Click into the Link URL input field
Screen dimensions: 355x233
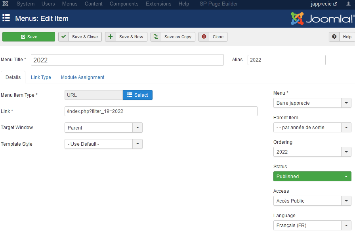coord(161,111)
